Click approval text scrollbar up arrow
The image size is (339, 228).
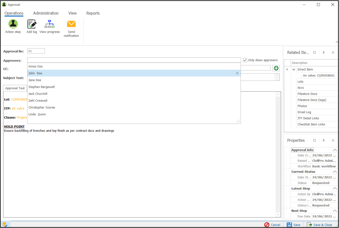click(x=278, y=94)
